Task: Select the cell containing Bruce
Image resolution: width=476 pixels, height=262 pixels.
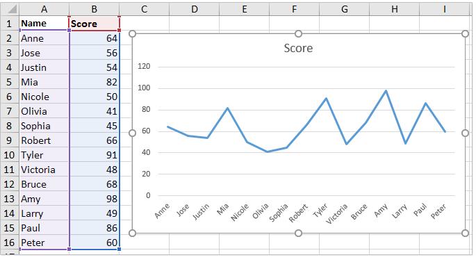Action: (44, 184)
